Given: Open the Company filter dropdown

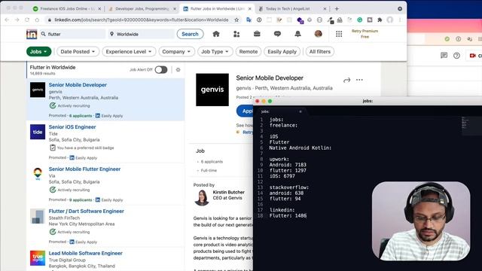Looking at the screenshot, I should click(x=176, y=52).
